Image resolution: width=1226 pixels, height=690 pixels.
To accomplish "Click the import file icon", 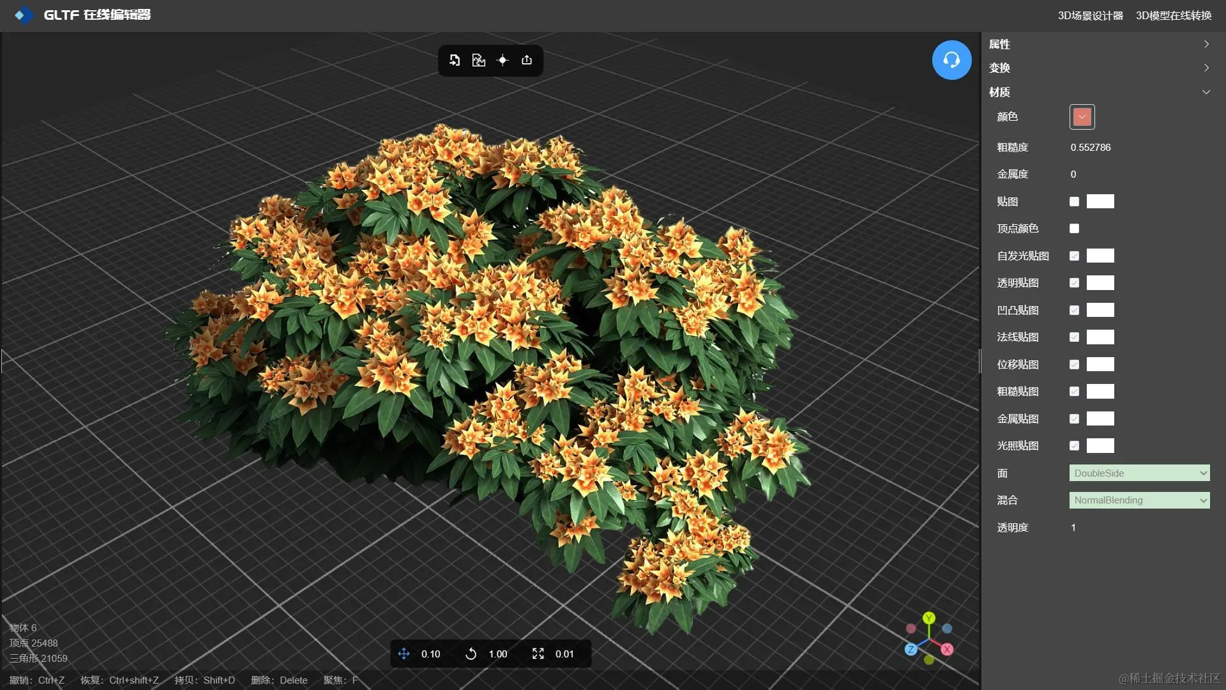I will (x=455, y=60).
